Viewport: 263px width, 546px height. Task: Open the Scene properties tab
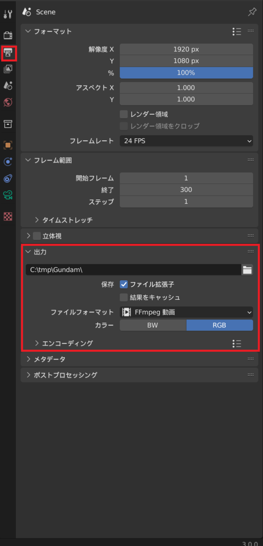[8, 85]
